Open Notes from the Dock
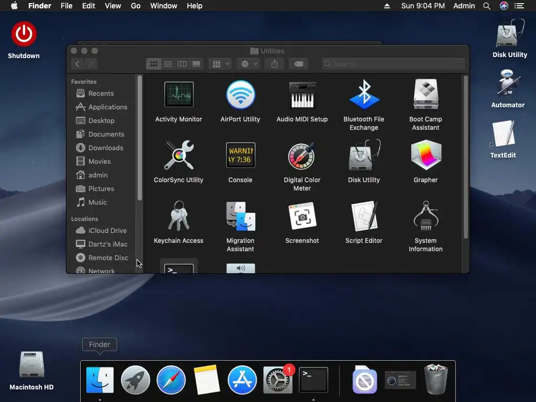536x402 pixels. (x=206, y=380)
